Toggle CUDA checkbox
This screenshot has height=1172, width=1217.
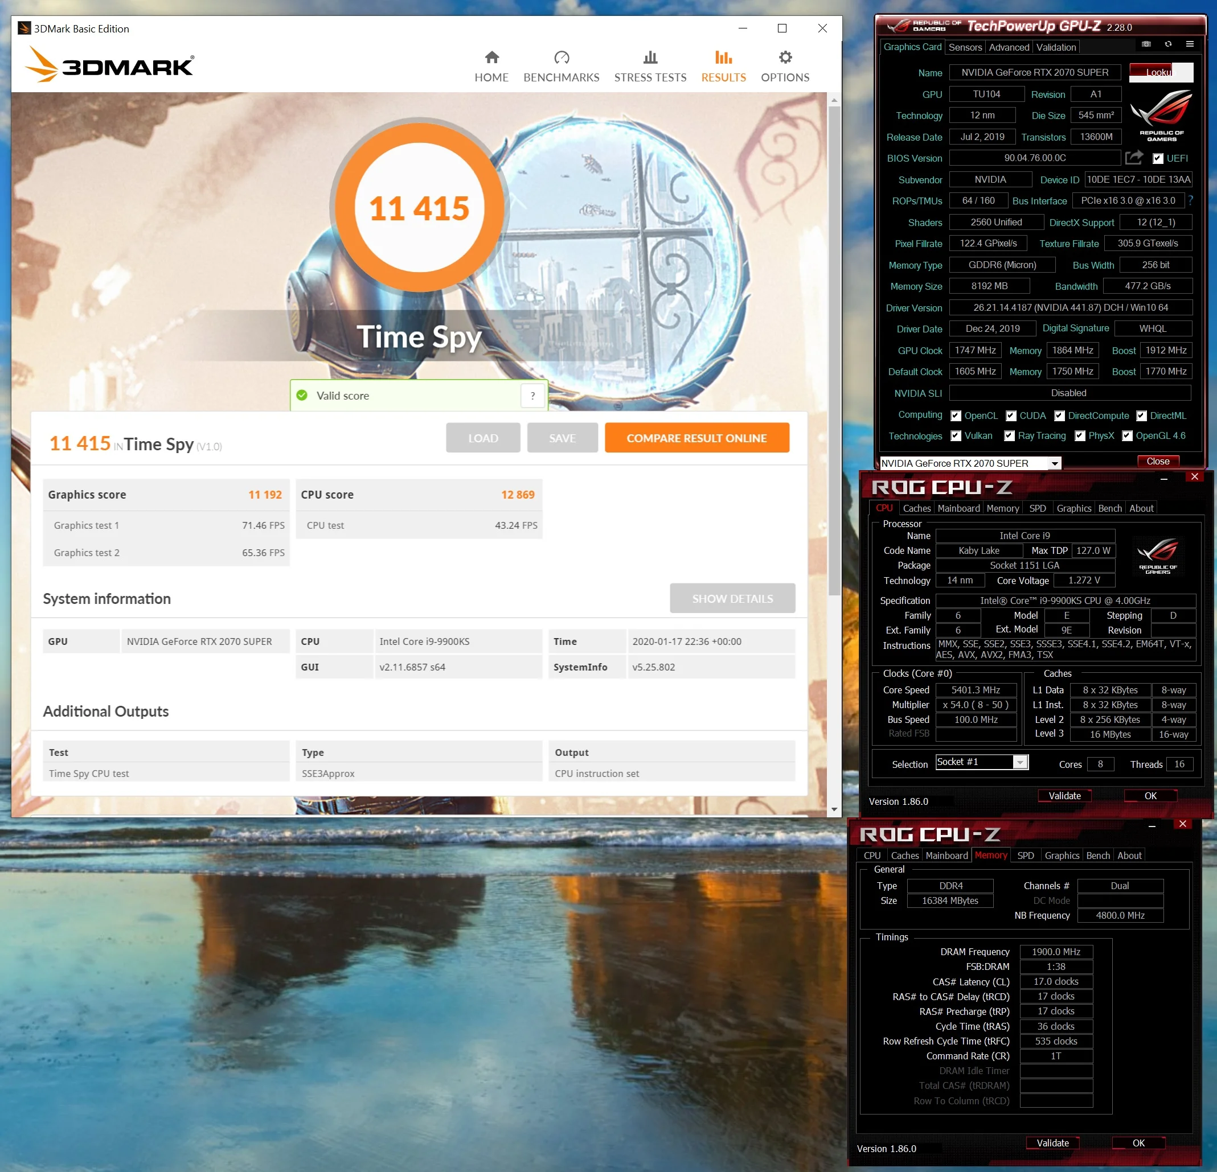(x=1011, y=416)
